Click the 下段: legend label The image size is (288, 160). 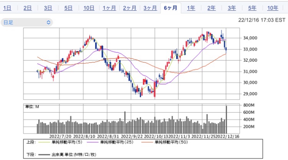pos(31,155)
